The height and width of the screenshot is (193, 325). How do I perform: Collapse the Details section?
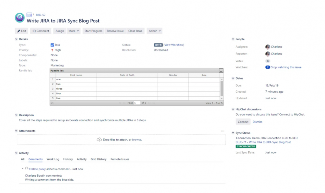click(16, 39)
